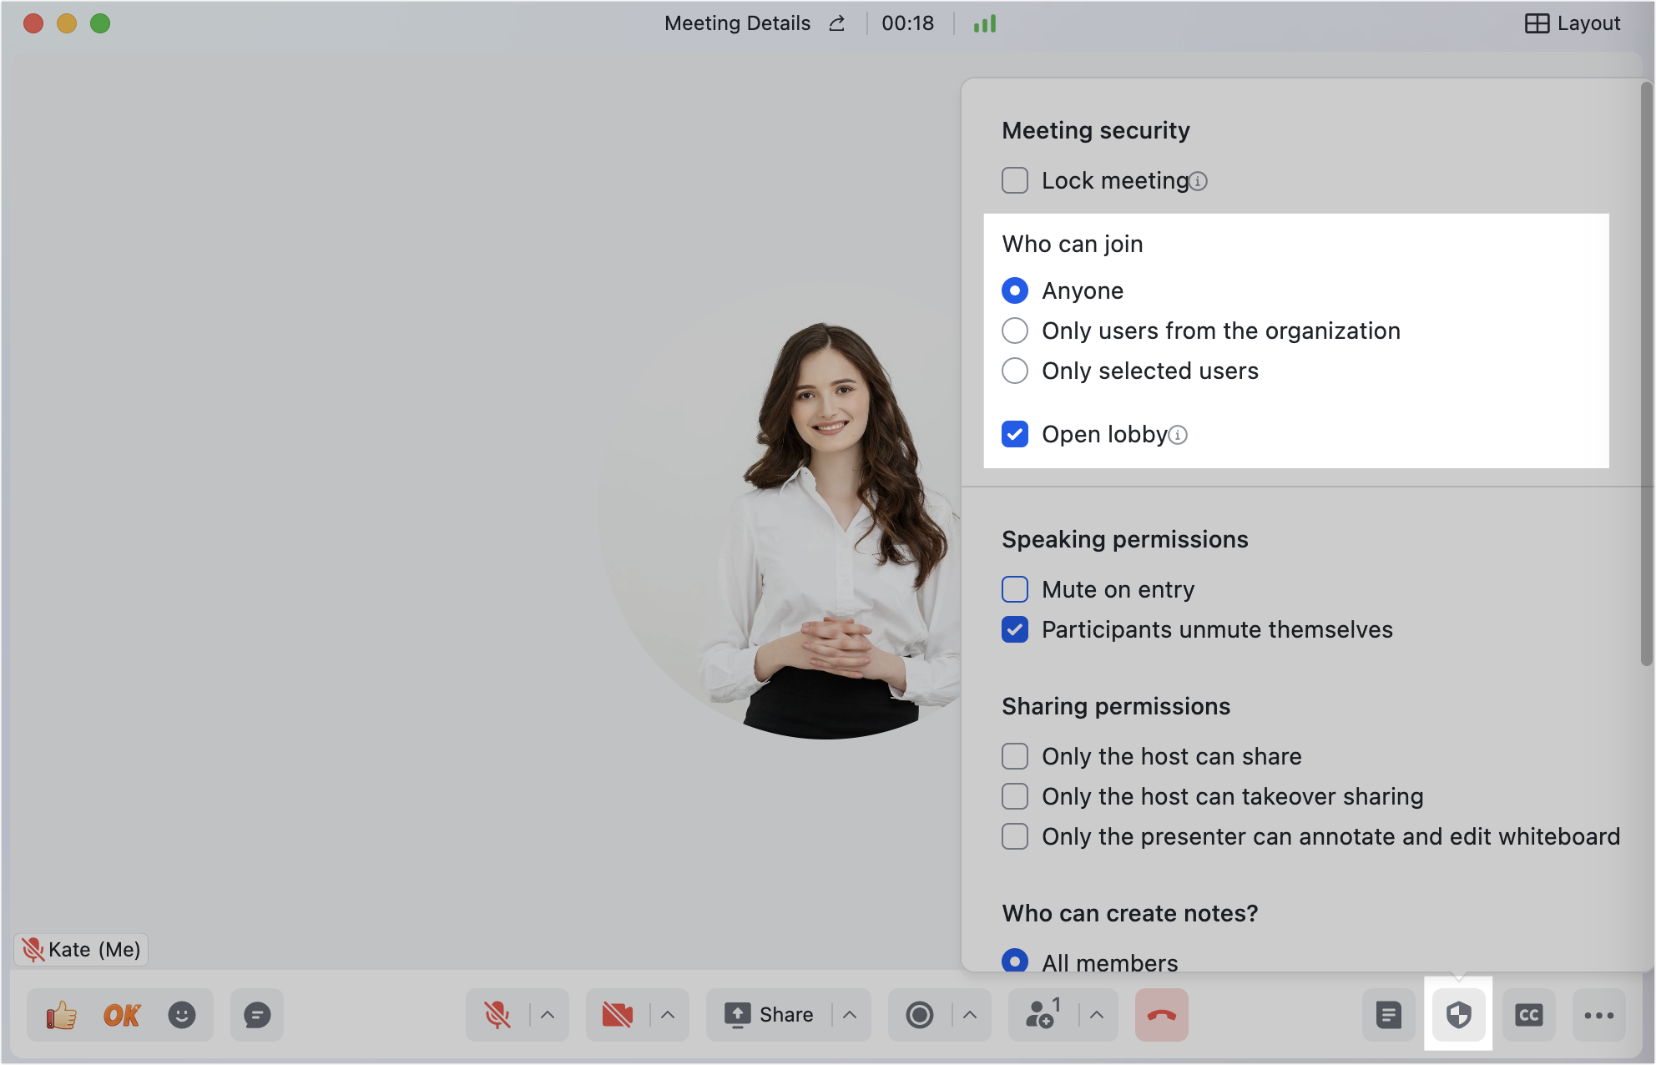This screenshot has width=1656, height=1065.
Task: Open the meeting notes icon
Action: click(x=1389, y=1015)
